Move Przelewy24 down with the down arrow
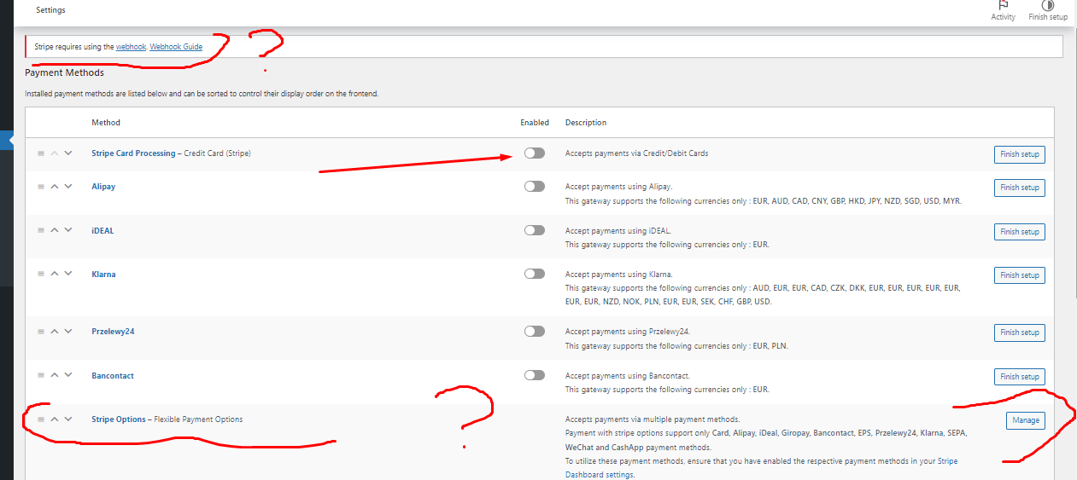This screenshot has height=480, width=1077. coord(68,331)
